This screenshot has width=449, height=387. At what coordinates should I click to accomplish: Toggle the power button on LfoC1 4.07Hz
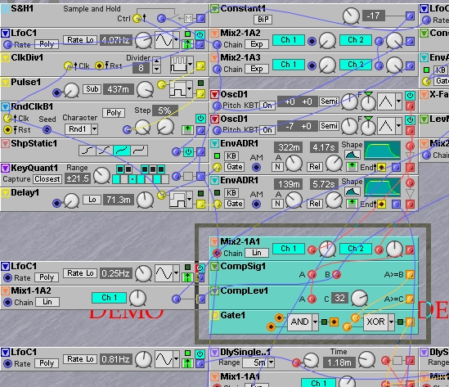(200, 35)
